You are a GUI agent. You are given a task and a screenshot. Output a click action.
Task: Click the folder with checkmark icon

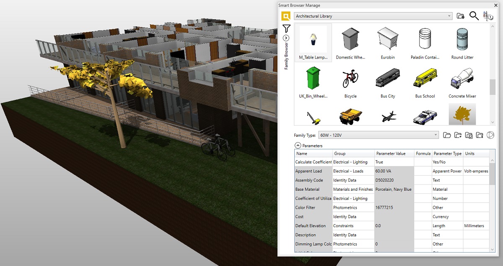tap(469, 135)
